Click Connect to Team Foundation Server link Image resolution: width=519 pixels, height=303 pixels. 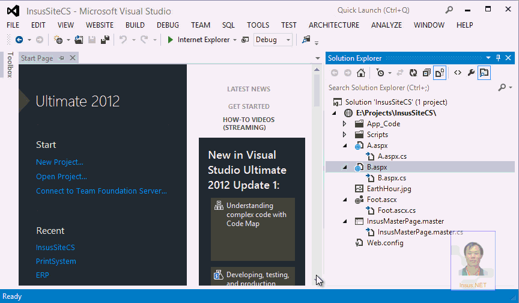(x=102, y=191)
